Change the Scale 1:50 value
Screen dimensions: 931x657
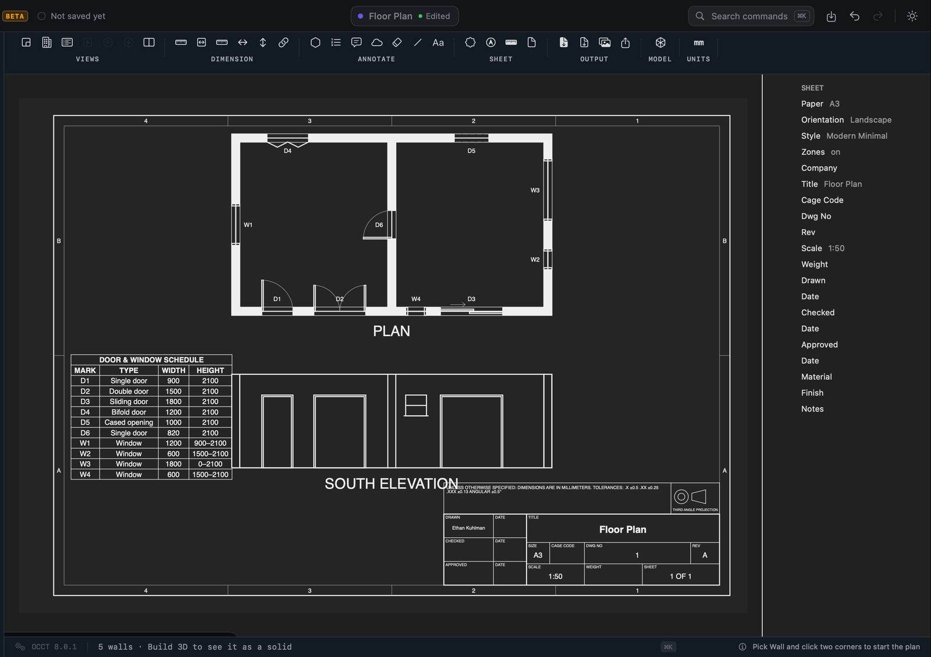point(823,248)
